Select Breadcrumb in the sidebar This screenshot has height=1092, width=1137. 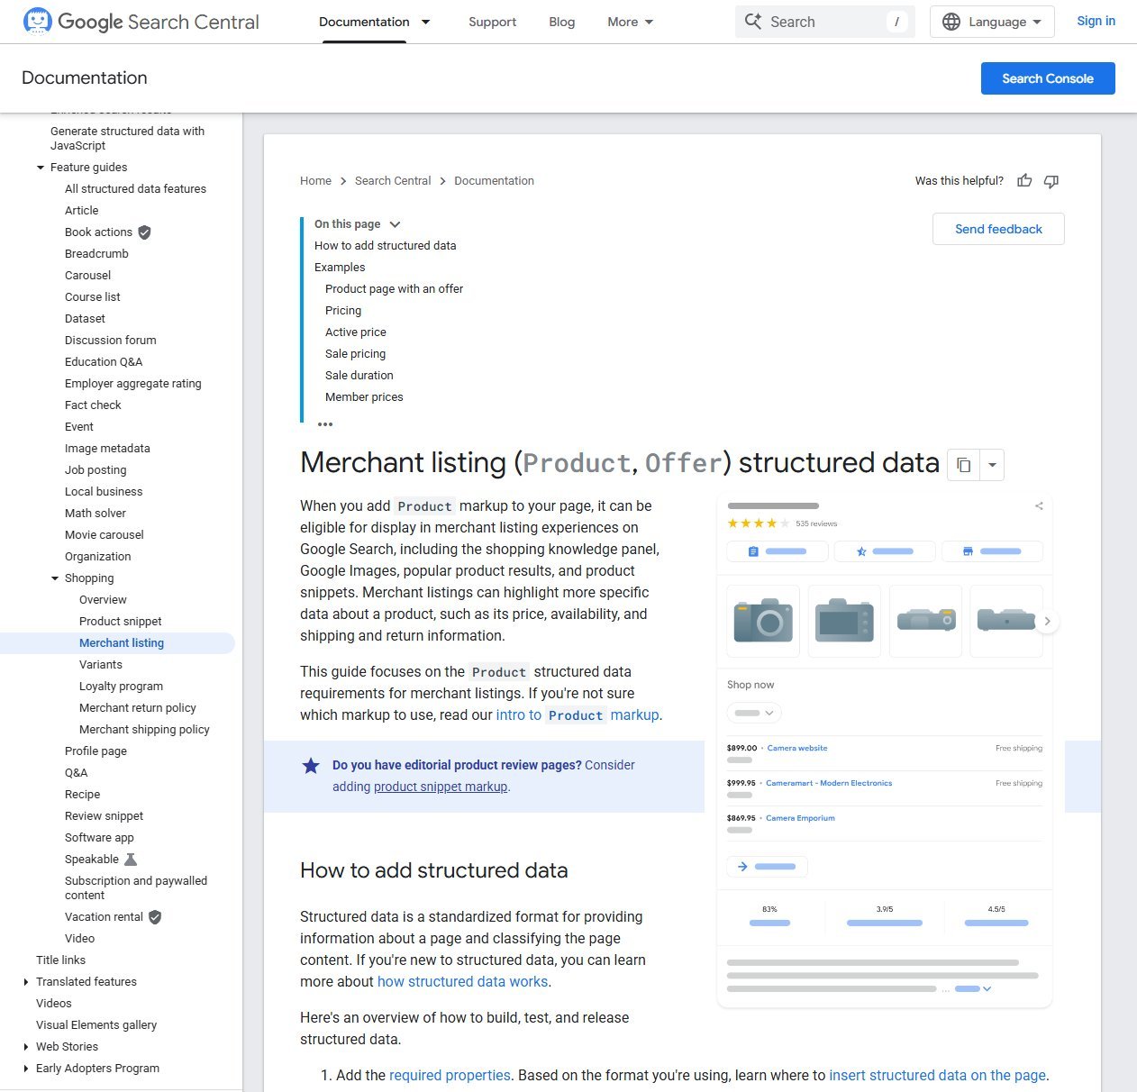(x=96, y=254)
